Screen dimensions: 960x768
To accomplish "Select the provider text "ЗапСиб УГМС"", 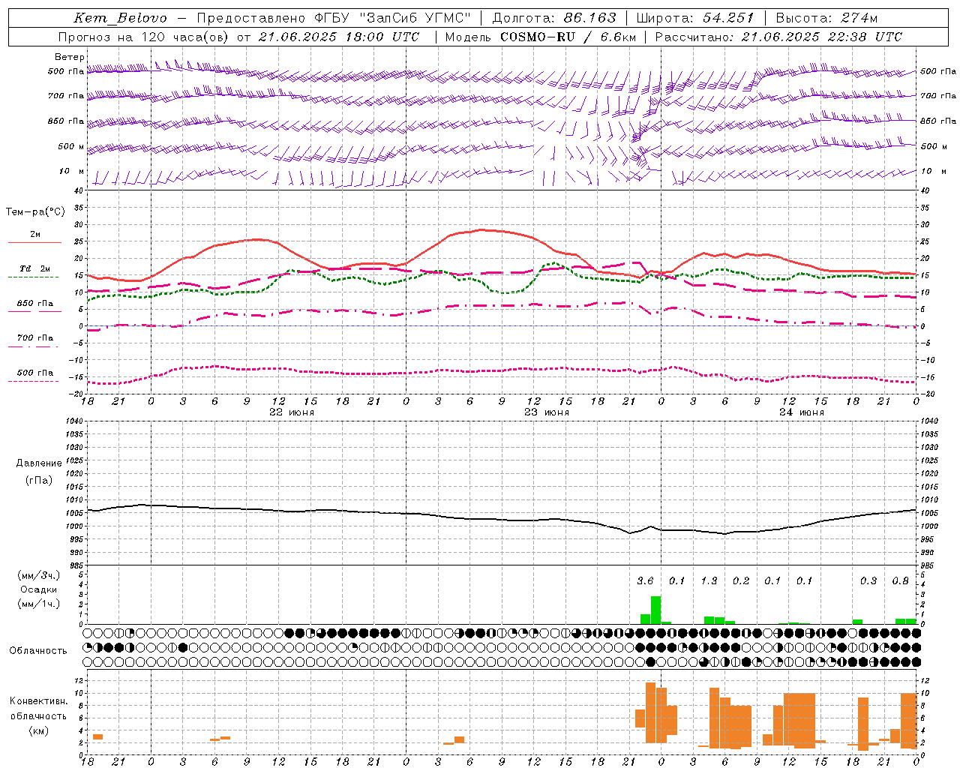I will click(415, 18).
